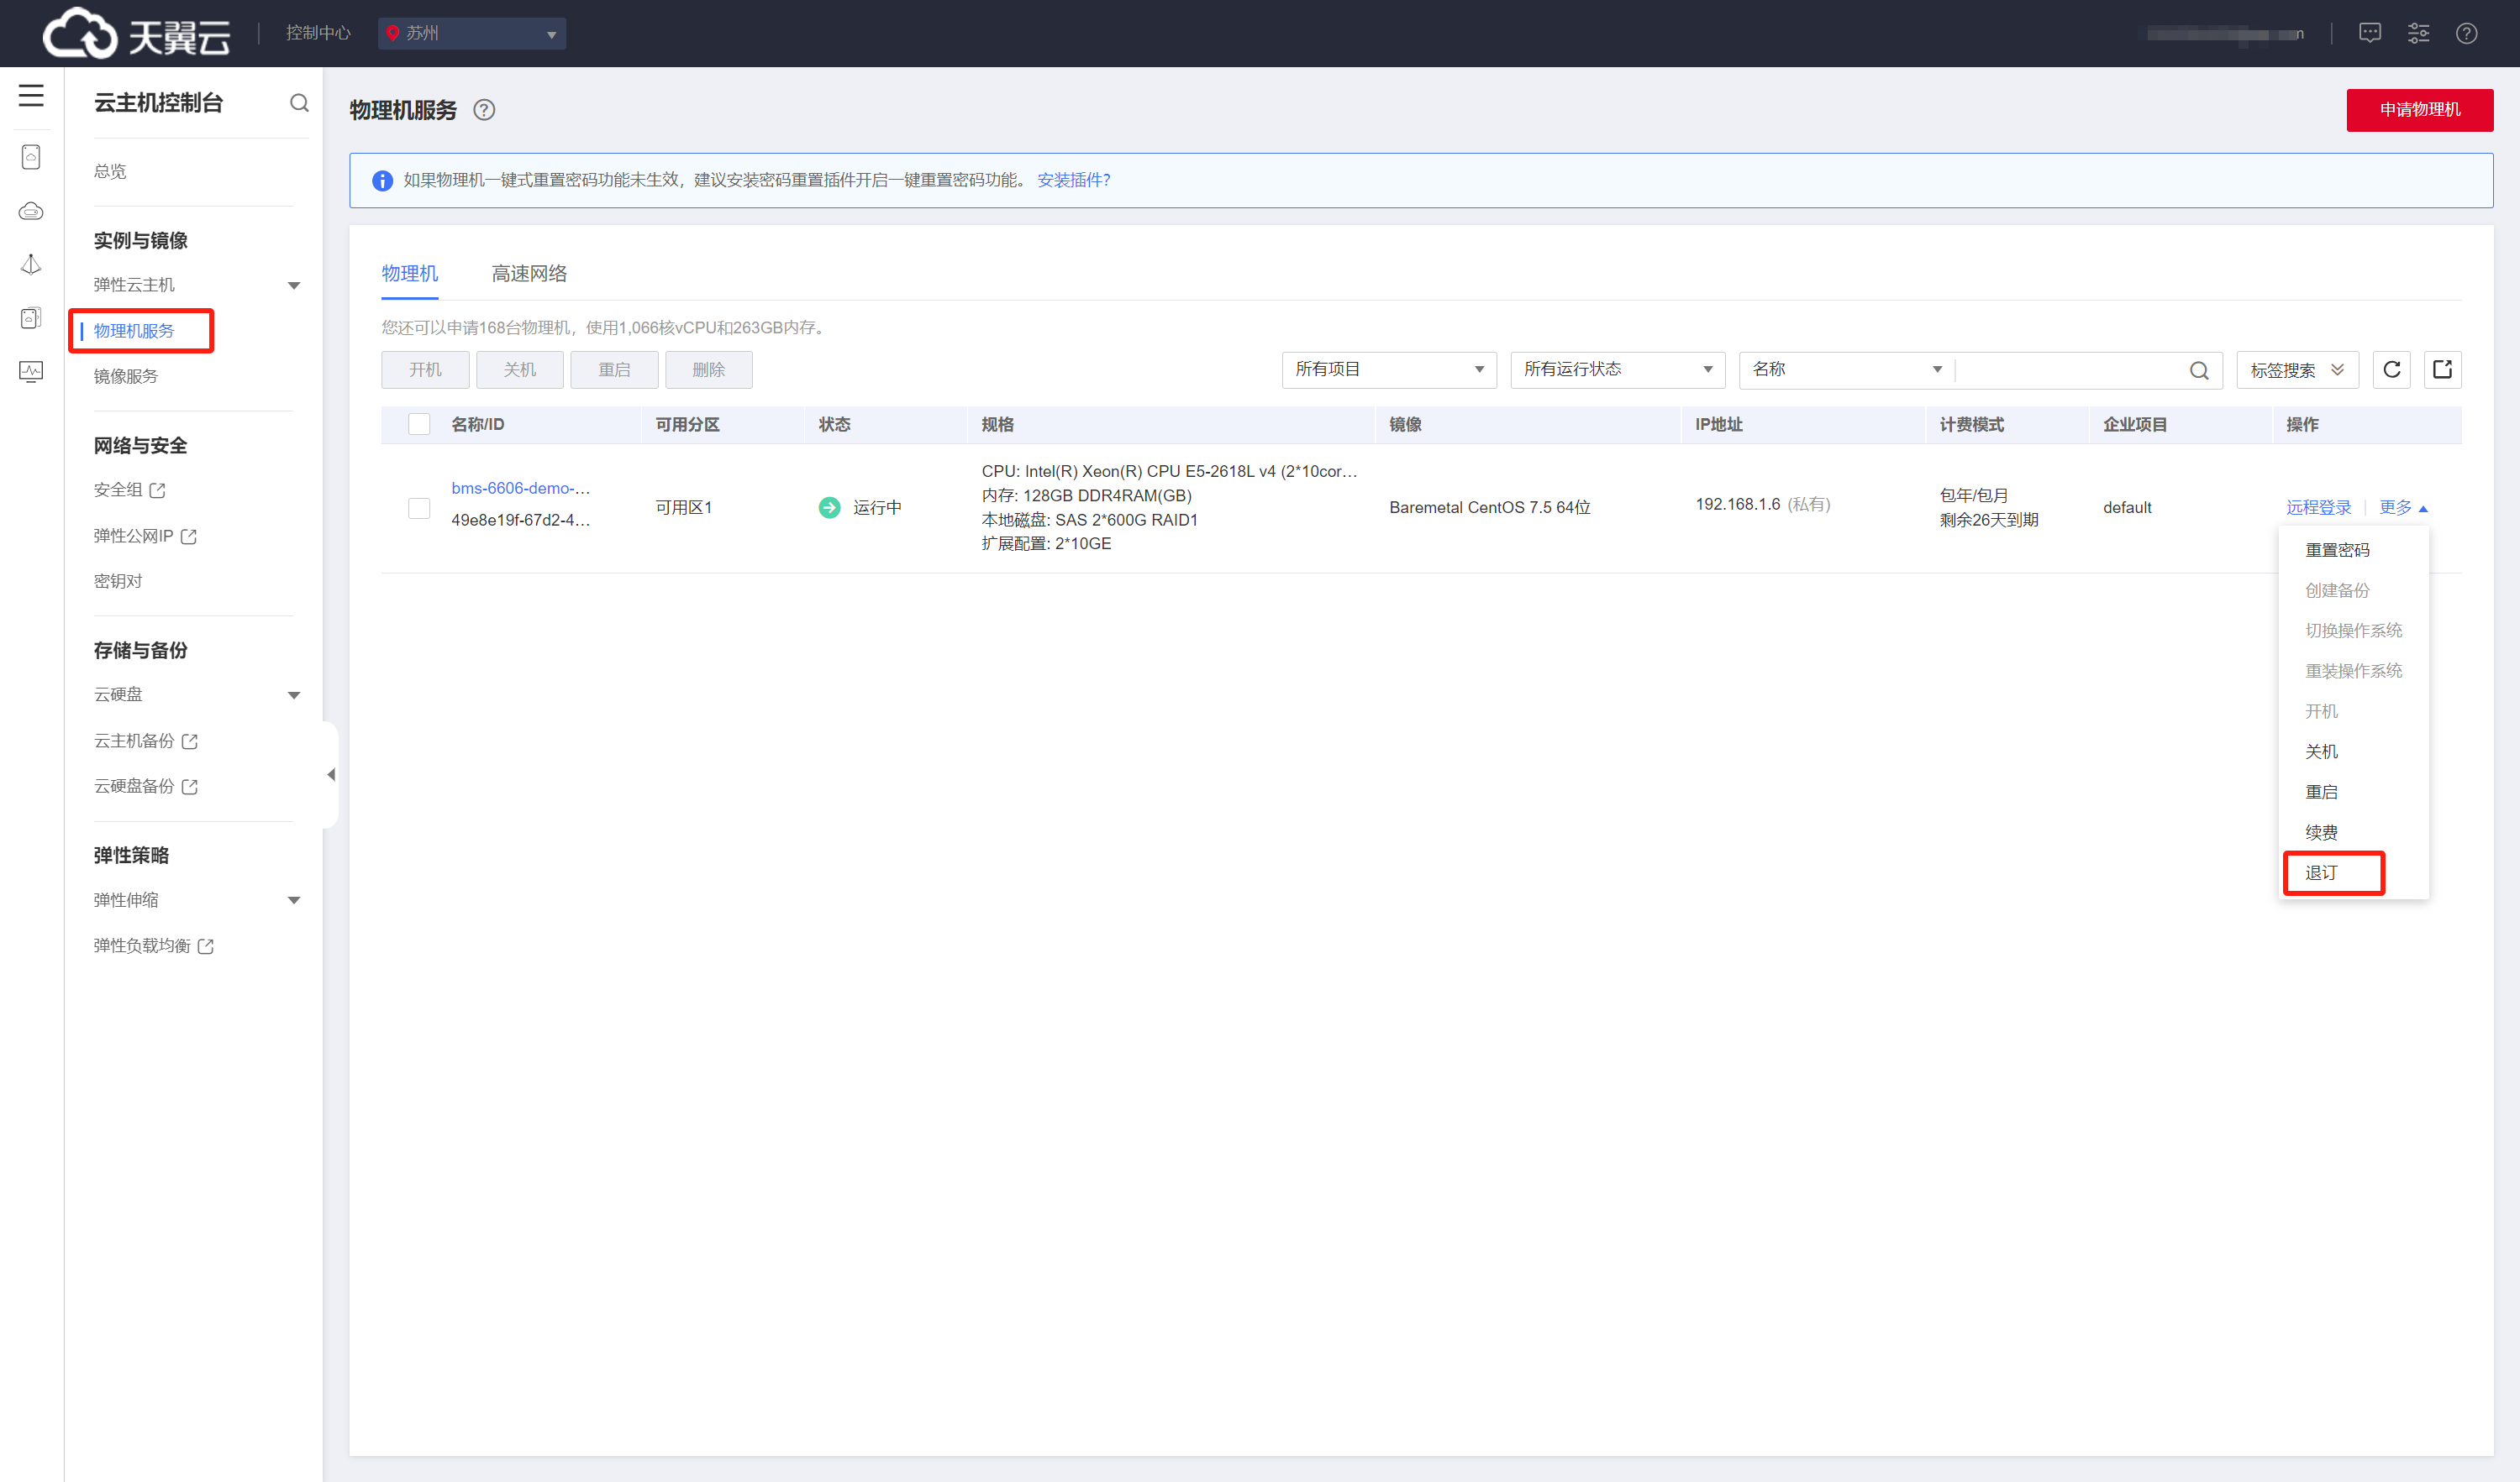2520x1482 pixels.
Task: Click the help question mark beside 物理机服务
Action: click(x=484, y=110)
